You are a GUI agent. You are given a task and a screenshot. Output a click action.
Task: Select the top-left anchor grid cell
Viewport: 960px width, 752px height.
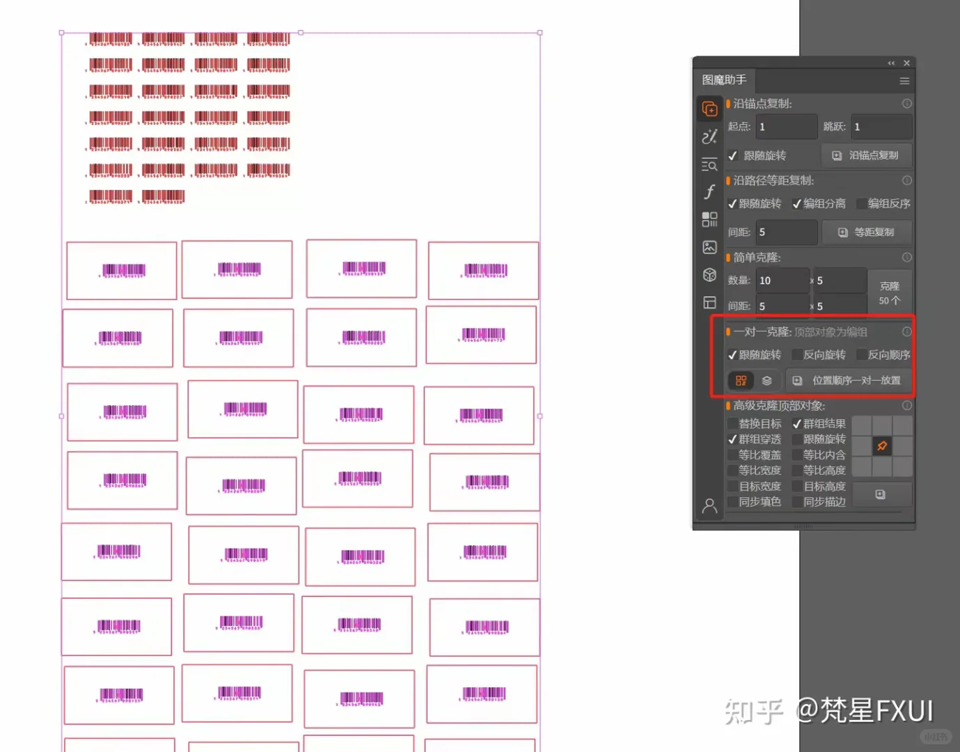click(x=862, y=425)
